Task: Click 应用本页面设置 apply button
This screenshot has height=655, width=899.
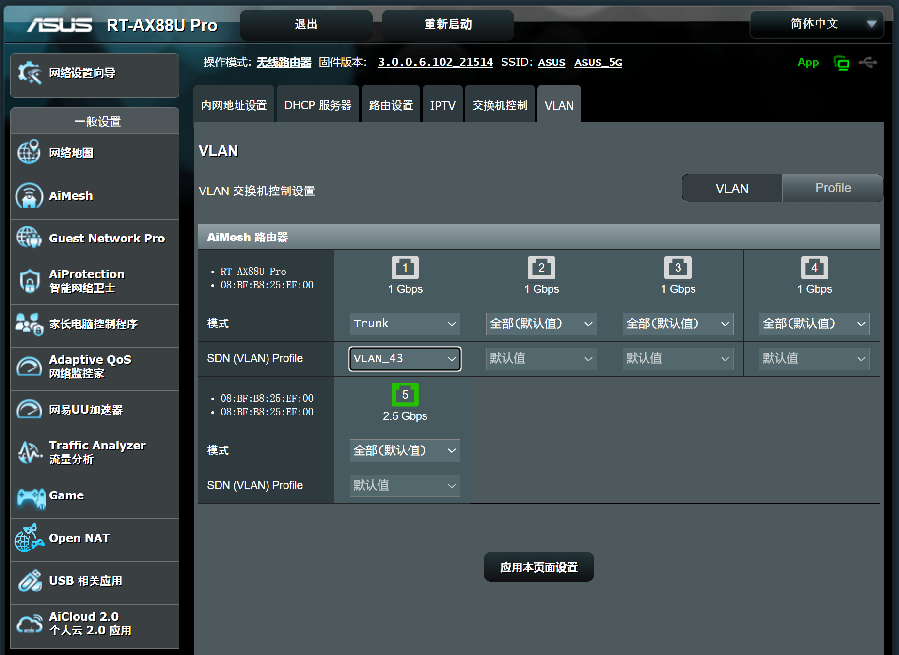Action: pos(539,567)
